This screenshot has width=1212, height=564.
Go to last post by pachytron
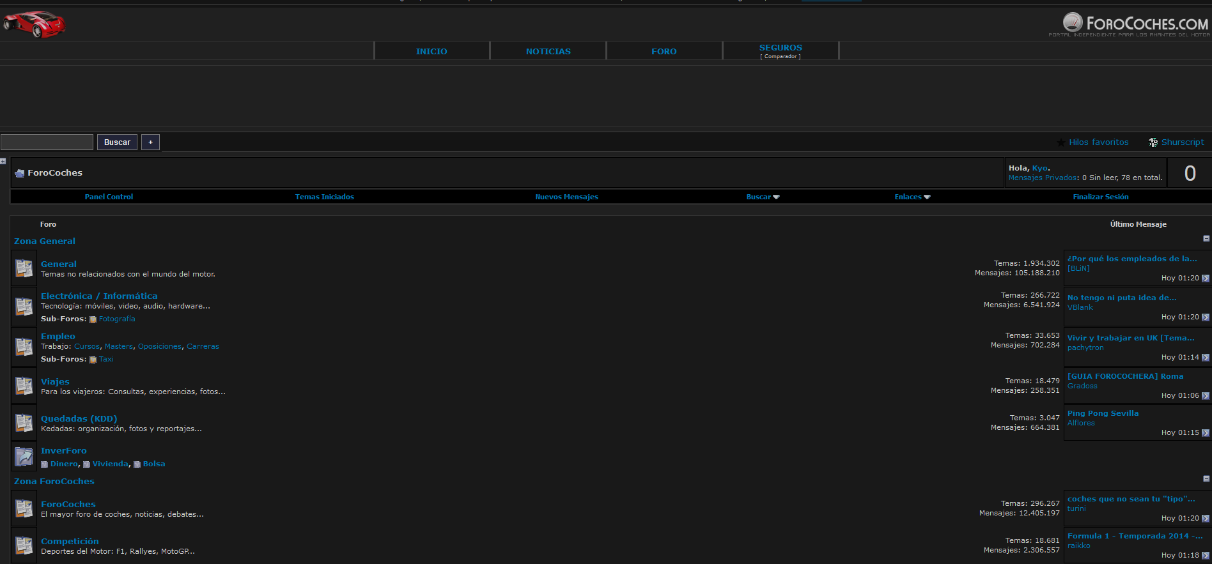tap(1205, 358)
